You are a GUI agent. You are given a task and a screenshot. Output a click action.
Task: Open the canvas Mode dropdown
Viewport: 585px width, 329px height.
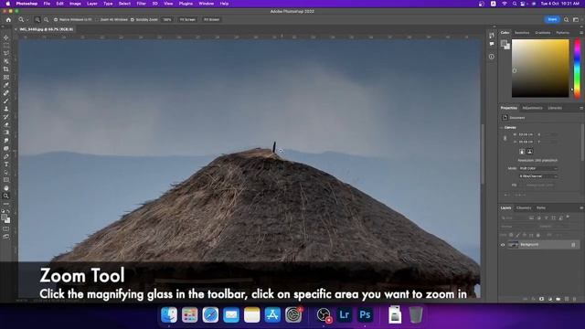pos(538,168)
